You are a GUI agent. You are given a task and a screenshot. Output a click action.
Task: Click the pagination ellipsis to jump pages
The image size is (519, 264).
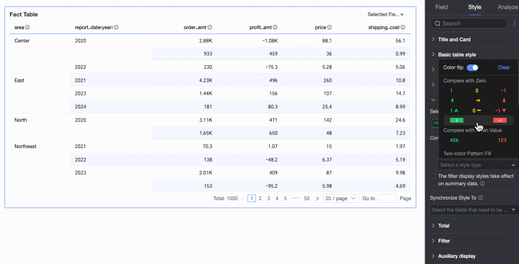(295, 199)
